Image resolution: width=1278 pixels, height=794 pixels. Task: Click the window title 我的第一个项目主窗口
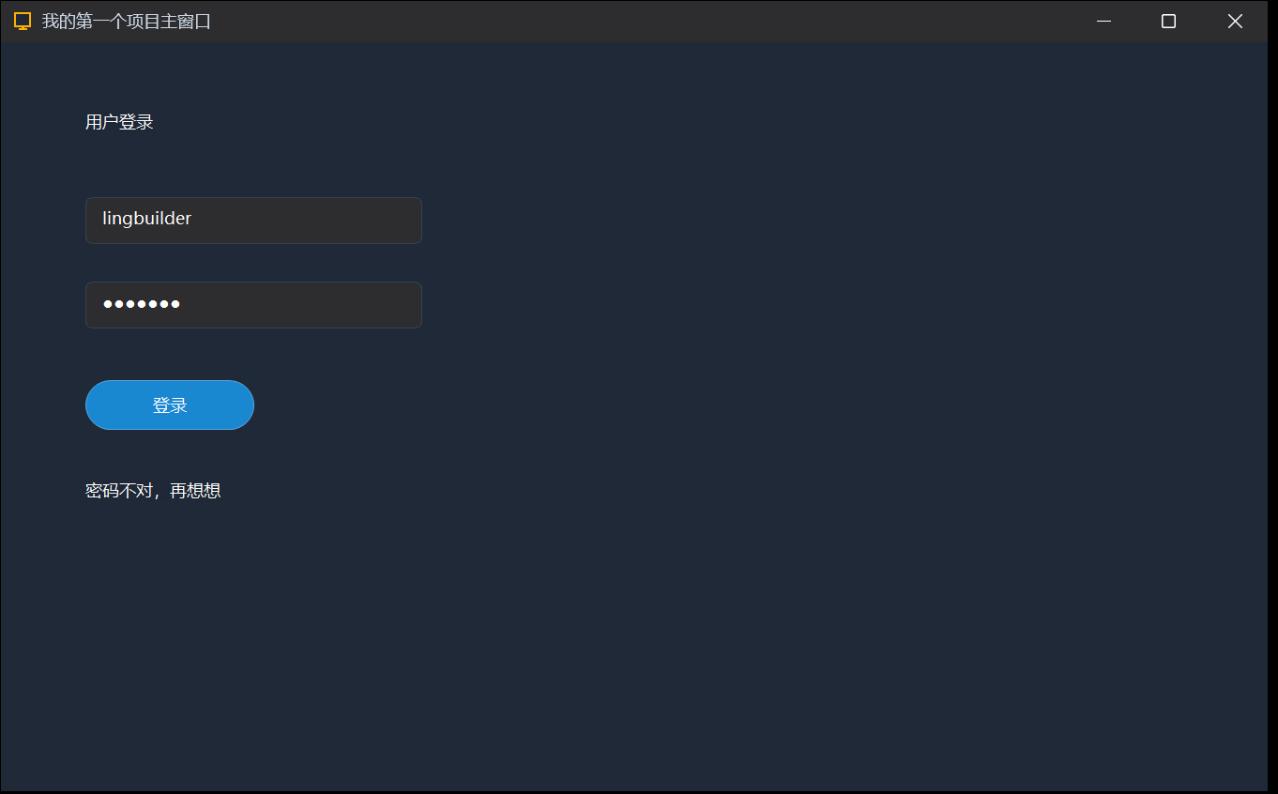point(127,21)
